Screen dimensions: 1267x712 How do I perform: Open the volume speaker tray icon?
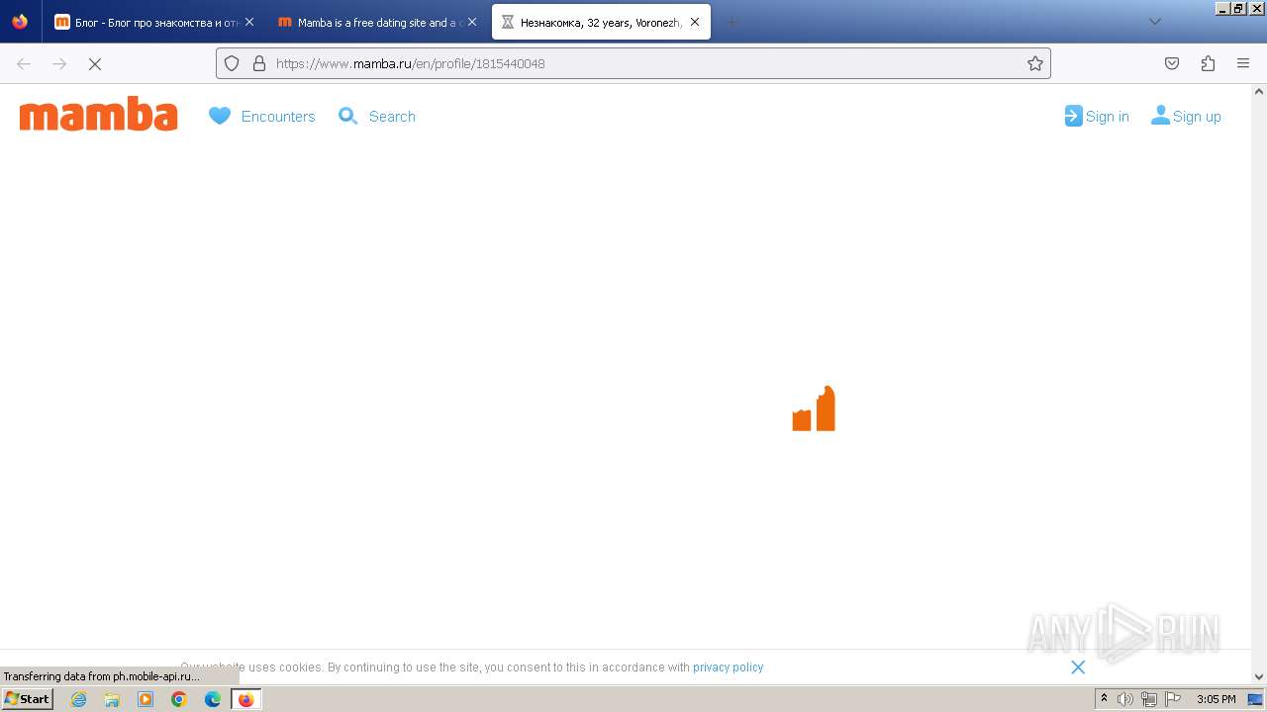tap(1125, 699)
